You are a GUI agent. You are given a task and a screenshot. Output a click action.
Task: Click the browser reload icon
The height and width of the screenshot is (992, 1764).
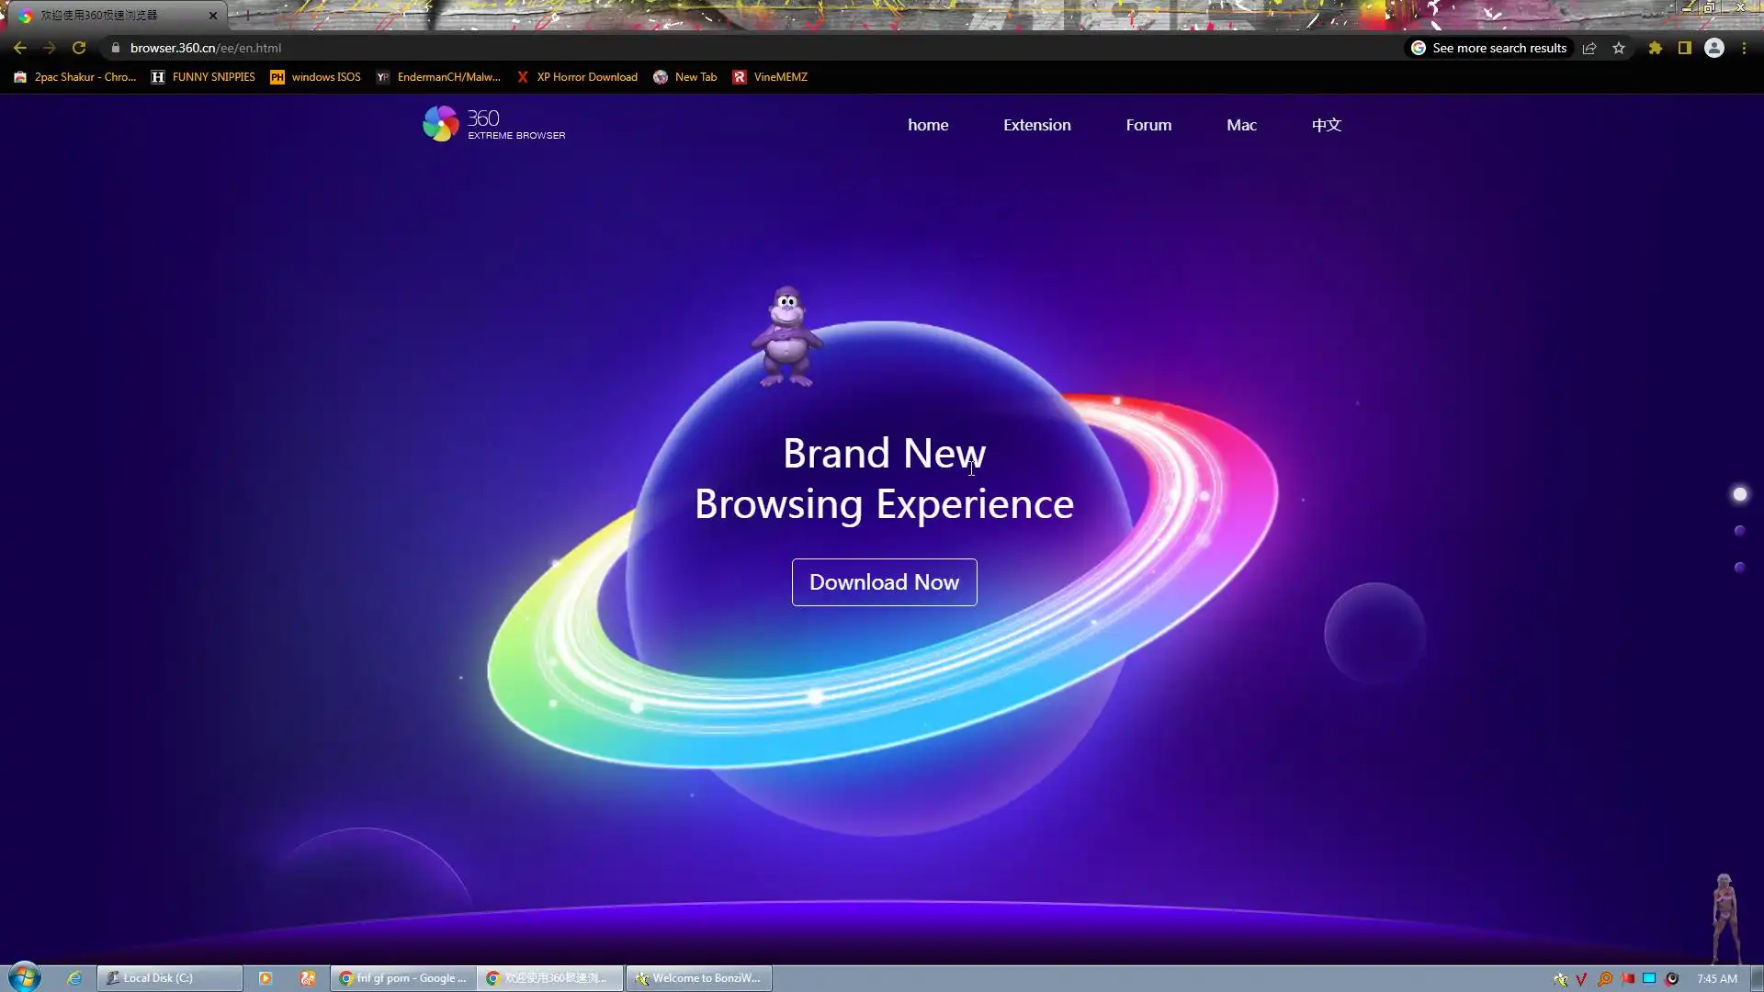click(79, 48)
